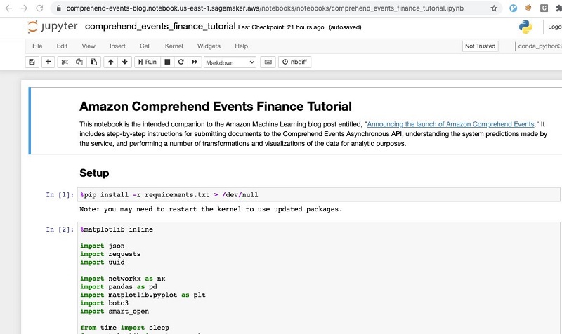Open the View menu
This screenshot has width=562, height=334.
pyautogui.click(x=89, y=46)
